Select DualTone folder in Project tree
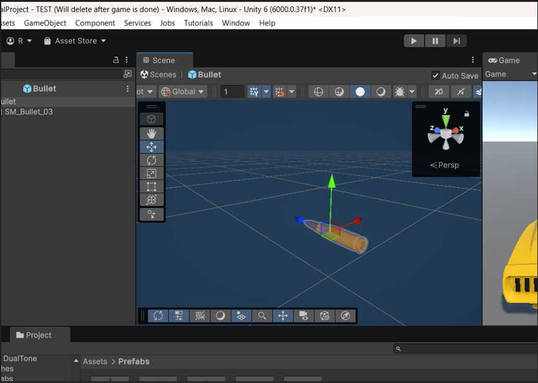This screenshot has width=538, height=383. tap(20, 358)
